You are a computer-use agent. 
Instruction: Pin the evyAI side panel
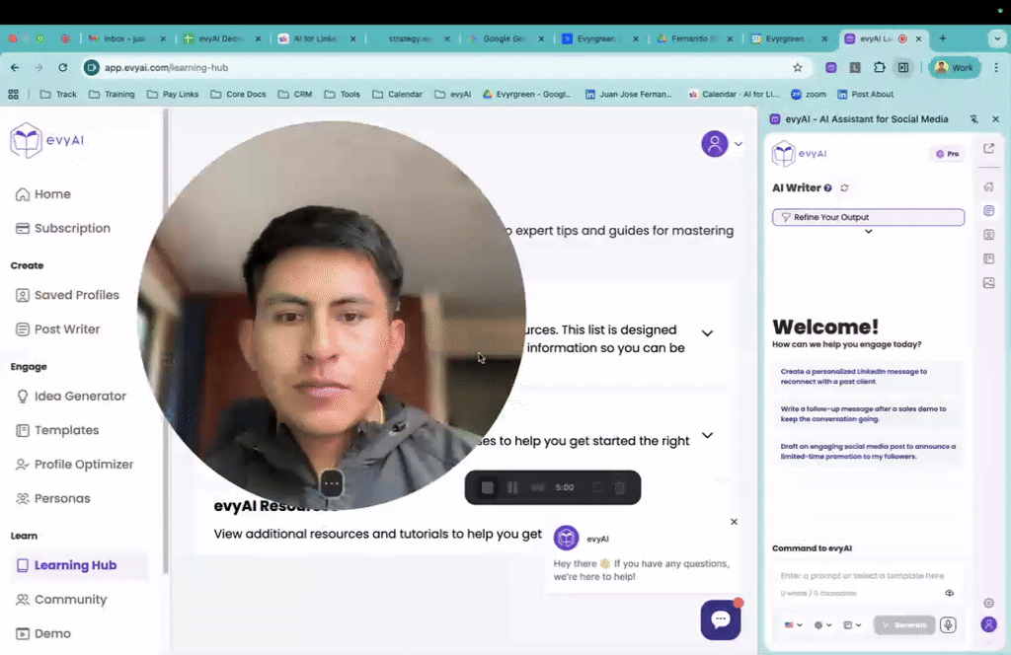point(973,119)
